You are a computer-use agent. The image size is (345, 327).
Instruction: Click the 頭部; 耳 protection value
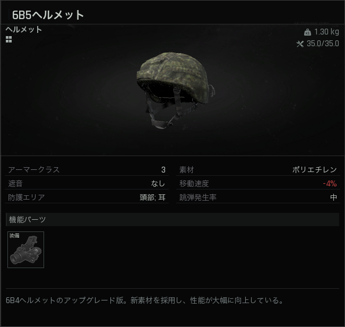(152, 197)
